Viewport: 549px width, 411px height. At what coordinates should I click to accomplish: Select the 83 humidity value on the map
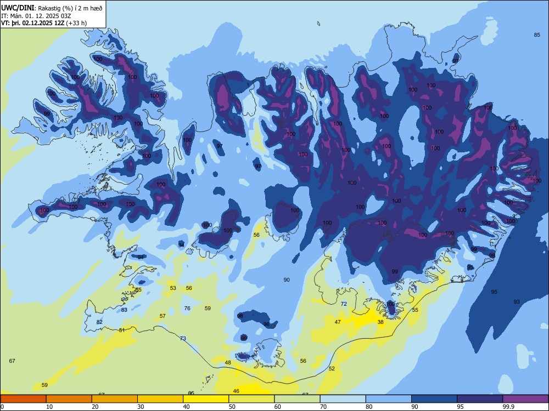[x=124, y=310]
